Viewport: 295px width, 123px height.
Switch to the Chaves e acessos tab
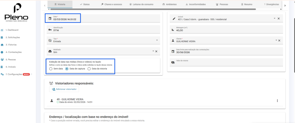pos(112,4)
